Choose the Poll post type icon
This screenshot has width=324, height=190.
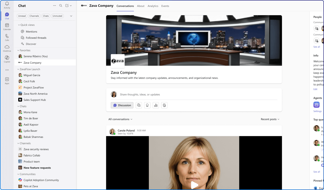156,105
